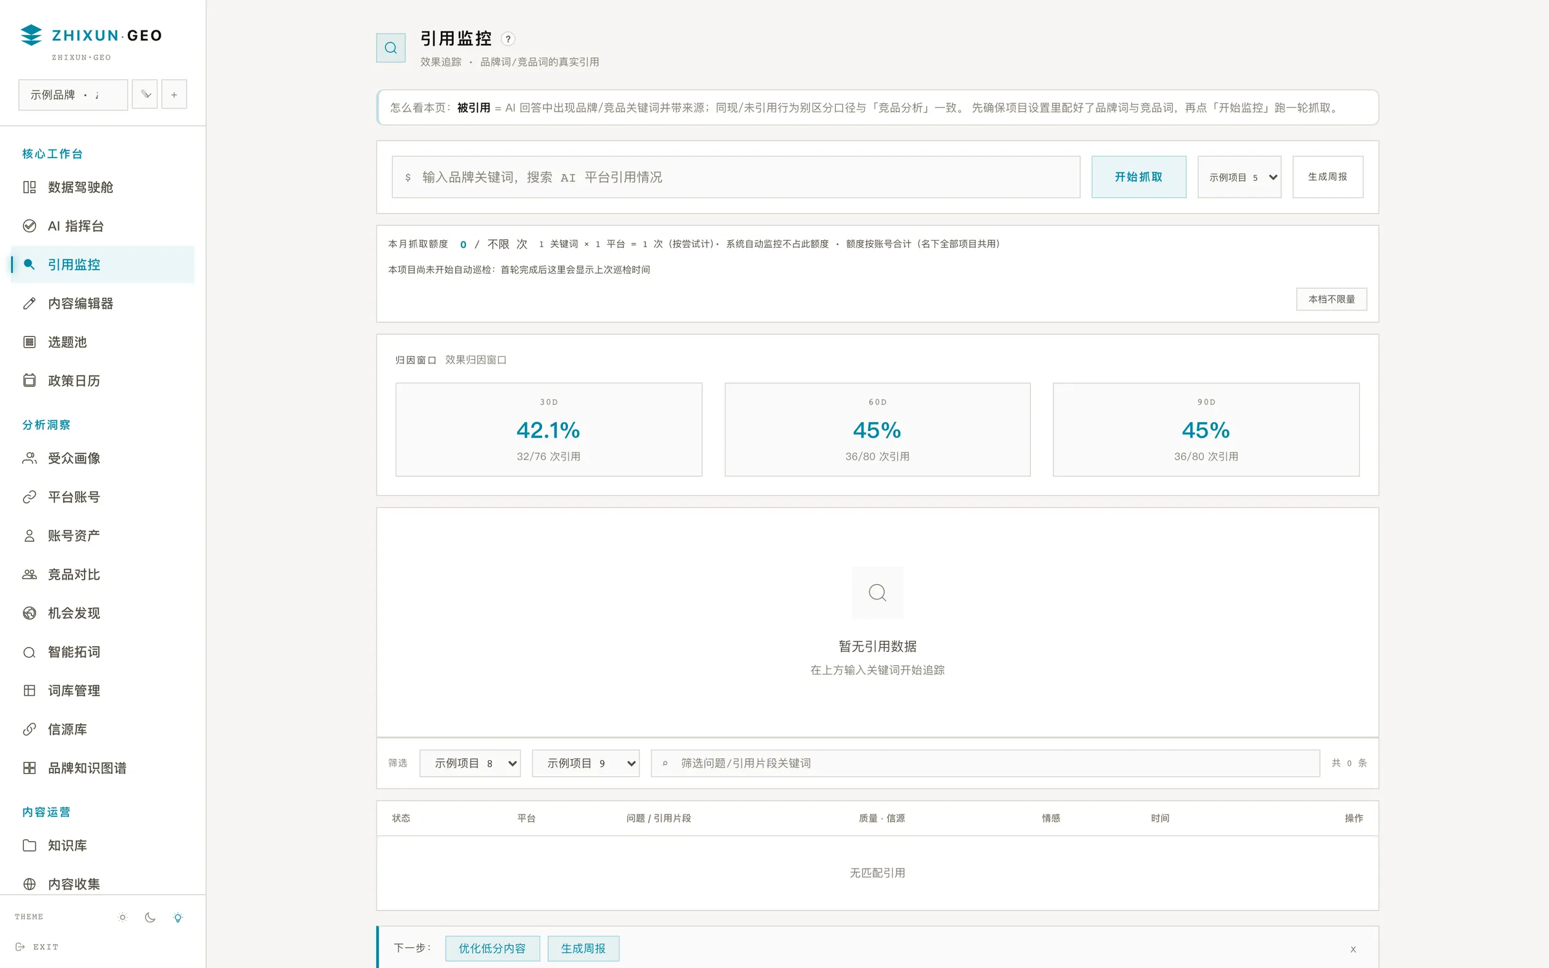Click the 引用监控 search icon in sidebar
Screen dimensions: 1549x968
click(29, 265)
